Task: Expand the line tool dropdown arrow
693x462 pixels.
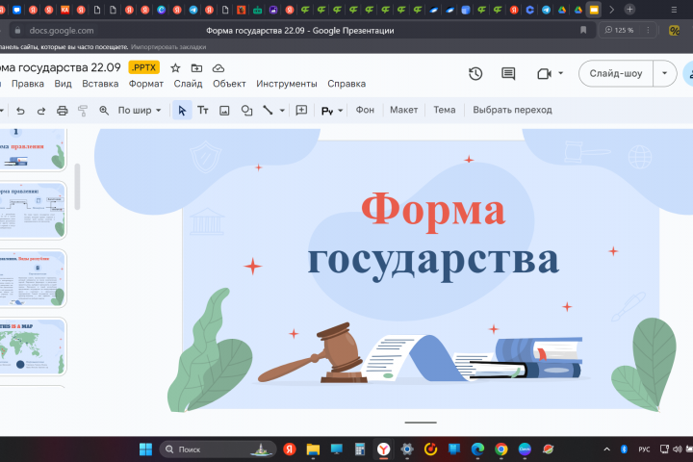Action: 282,111
